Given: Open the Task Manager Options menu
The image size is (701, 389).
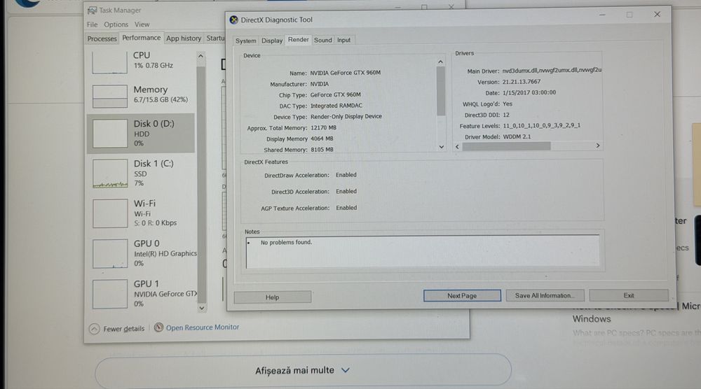Looking at the screenshot, I should [x=116, y=24].
